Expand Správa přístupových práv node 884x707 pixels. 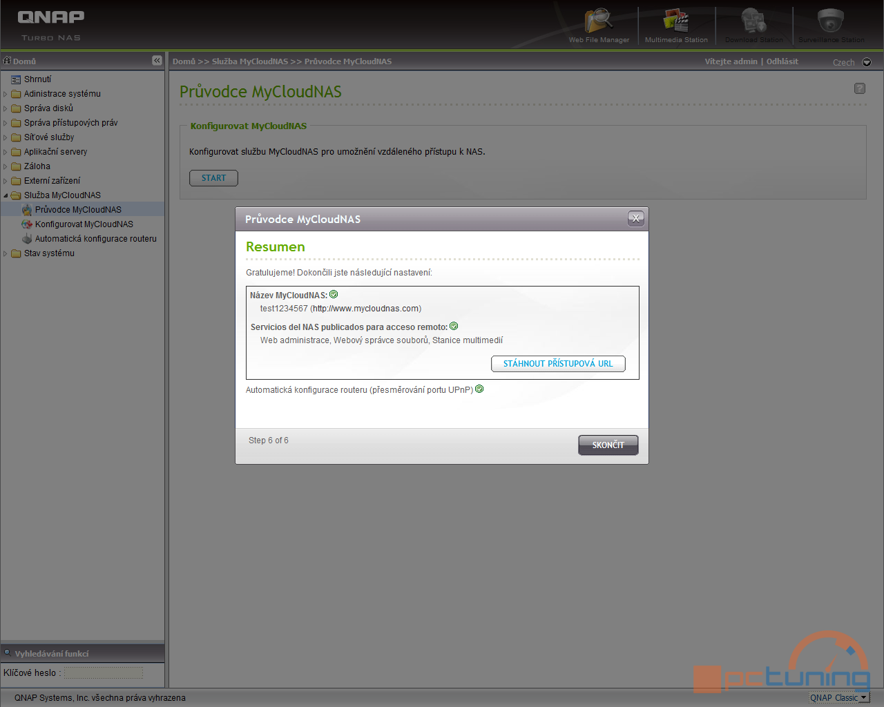tap(6, 123)
